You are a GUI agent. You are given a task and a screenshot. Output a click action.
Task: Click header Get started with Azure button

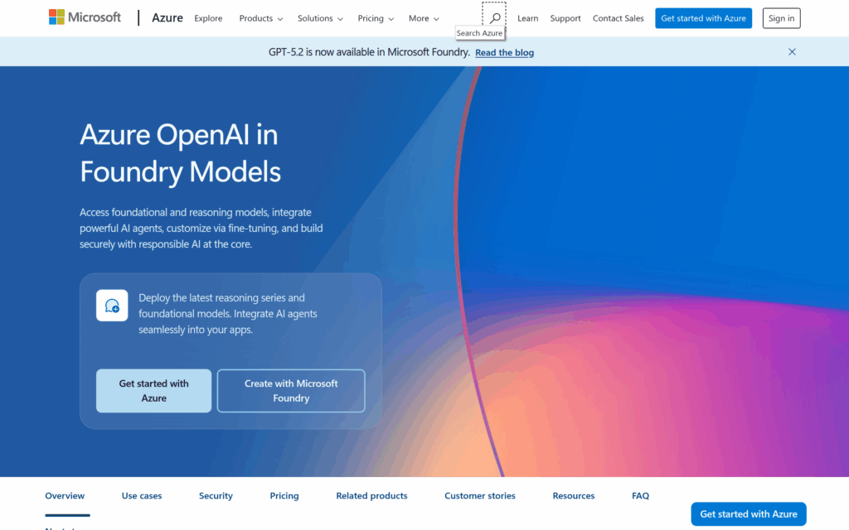coord(703,18)
